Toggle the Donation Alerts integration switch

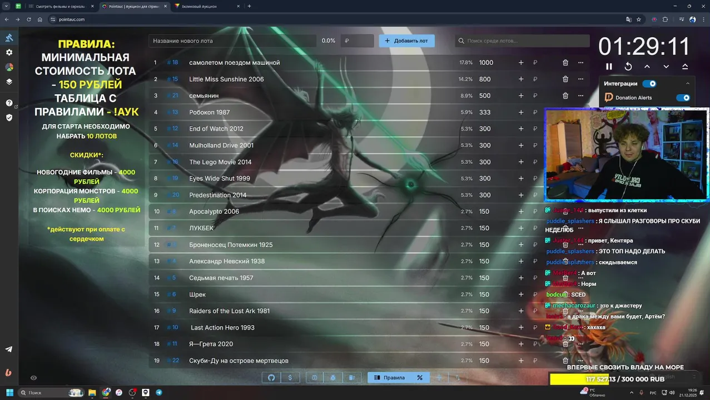tap(683, 98)
